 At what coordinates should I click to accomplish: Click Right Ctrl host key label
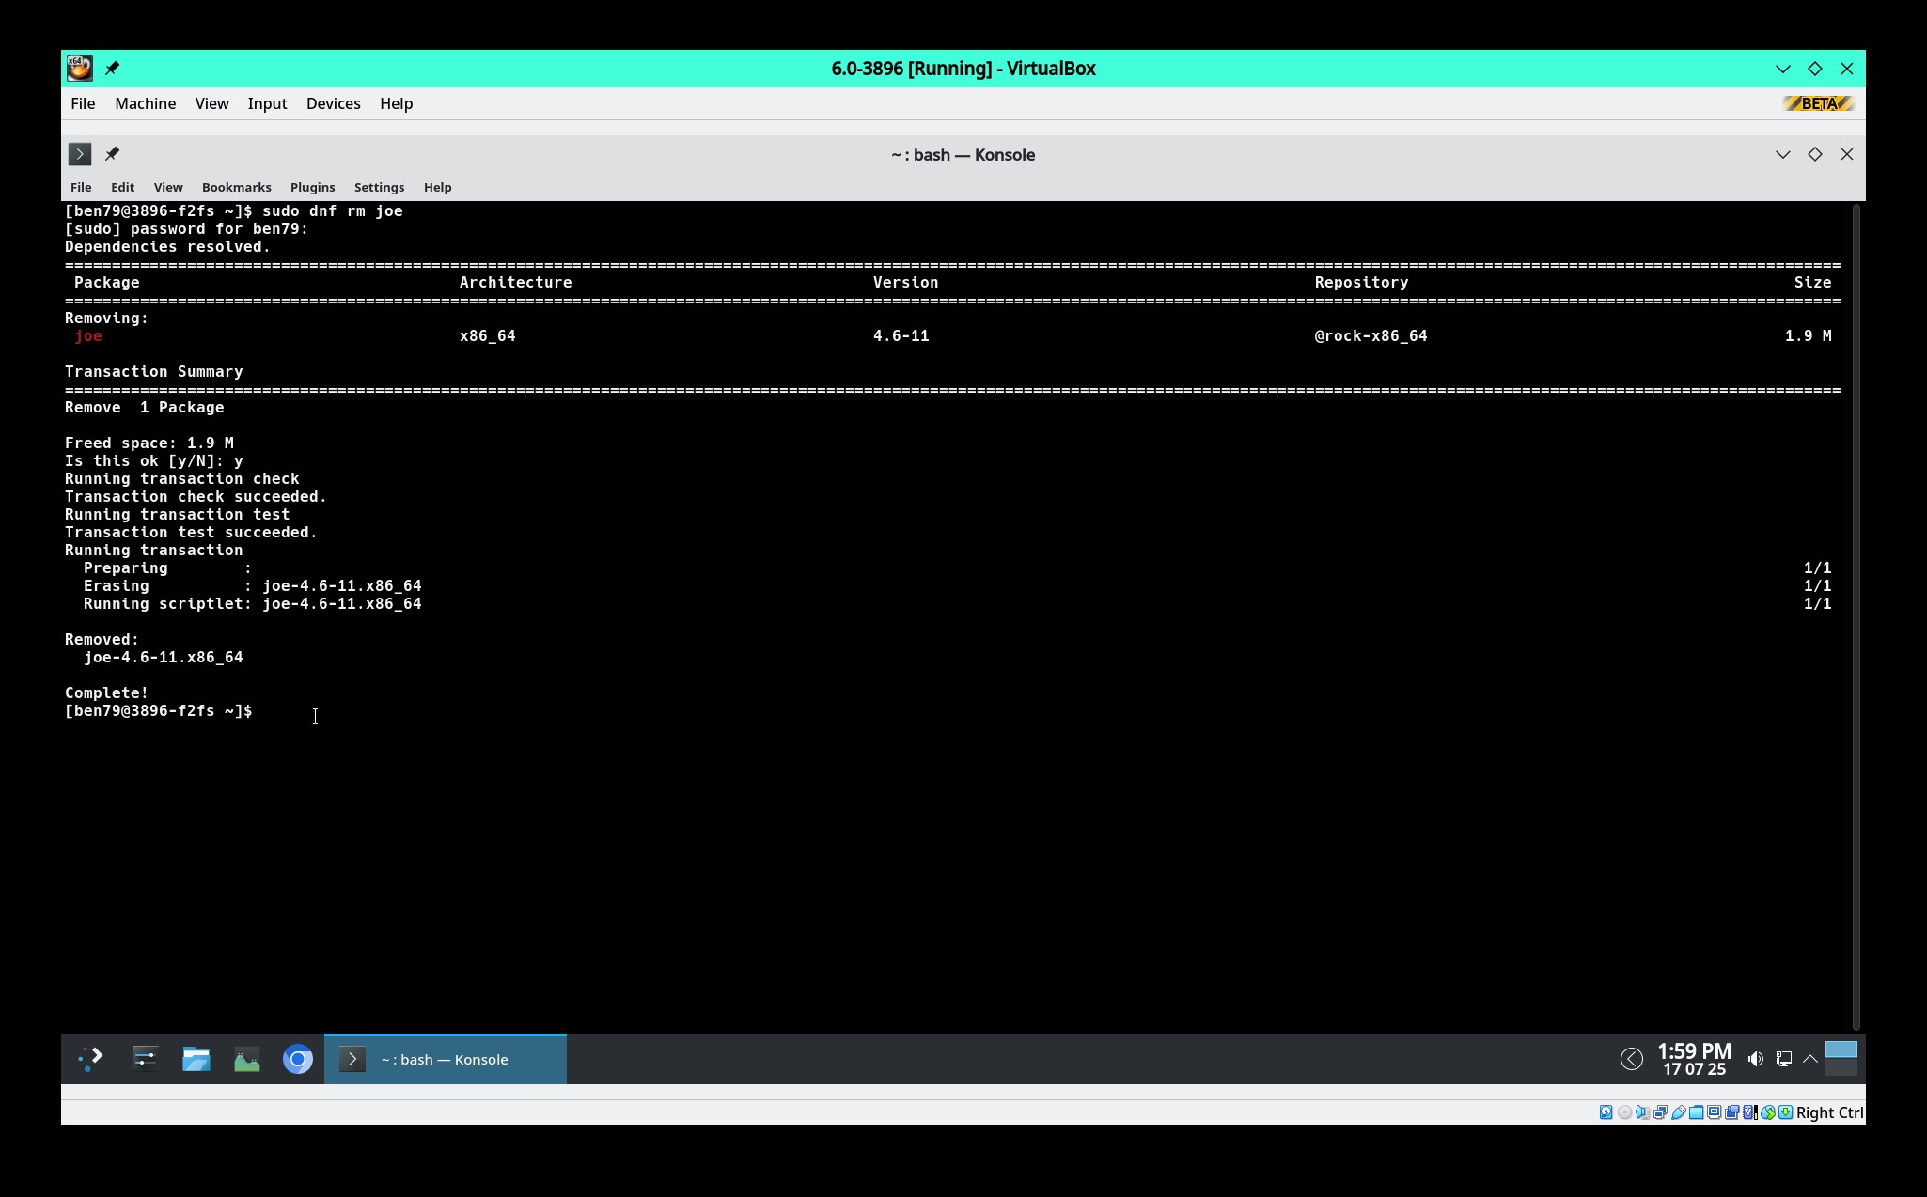pyautogui.click(x=1829, y=1112)
